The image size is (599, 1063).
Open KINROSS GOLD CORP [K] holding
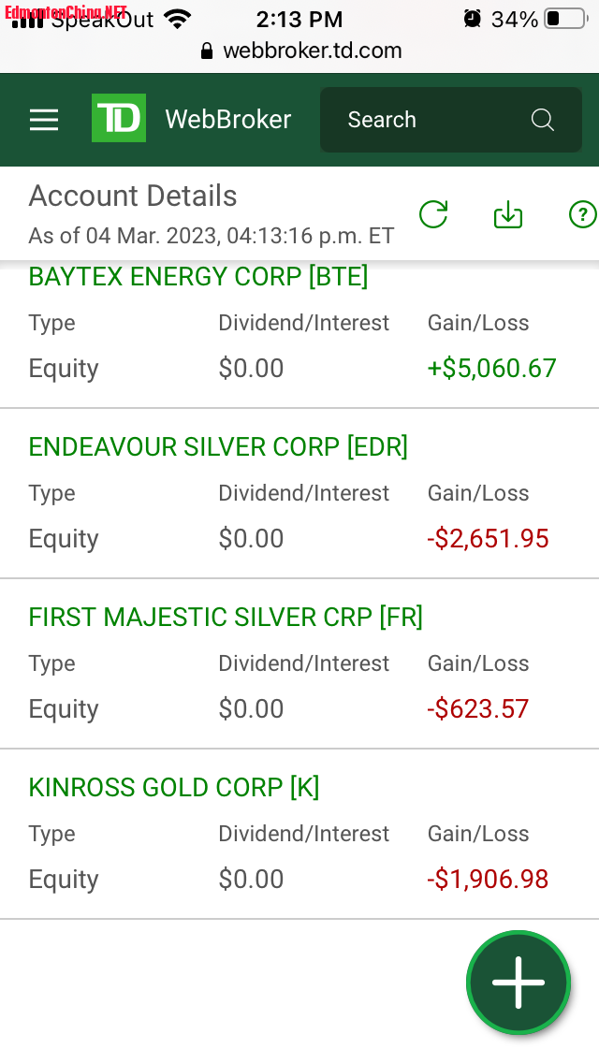pyautogui.click(x=174, y=788)
